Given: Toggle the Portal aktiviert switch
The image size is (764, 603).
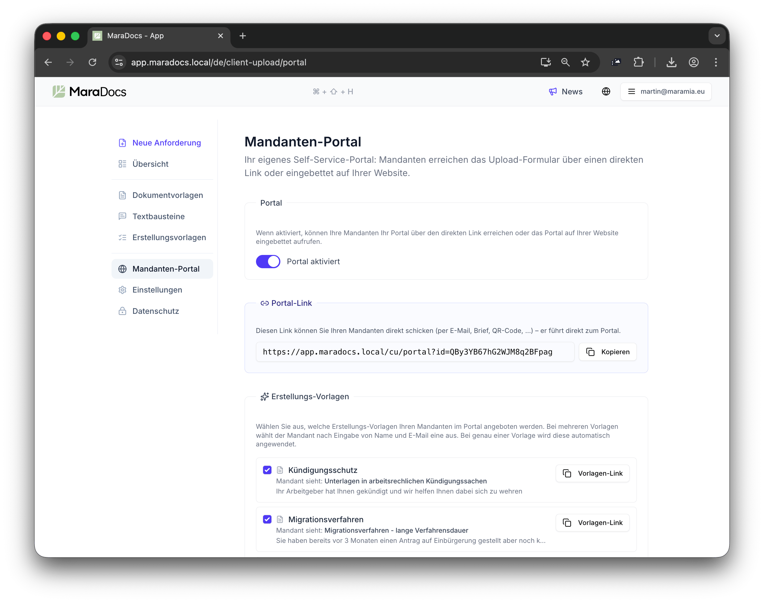Looking at the screenshot, I should (x=268, y=262).
